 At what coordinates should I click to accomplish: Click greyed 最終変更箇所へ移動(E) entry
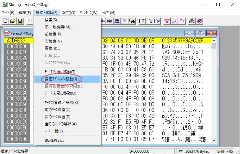pyautogui.click(x=67, y=86)
